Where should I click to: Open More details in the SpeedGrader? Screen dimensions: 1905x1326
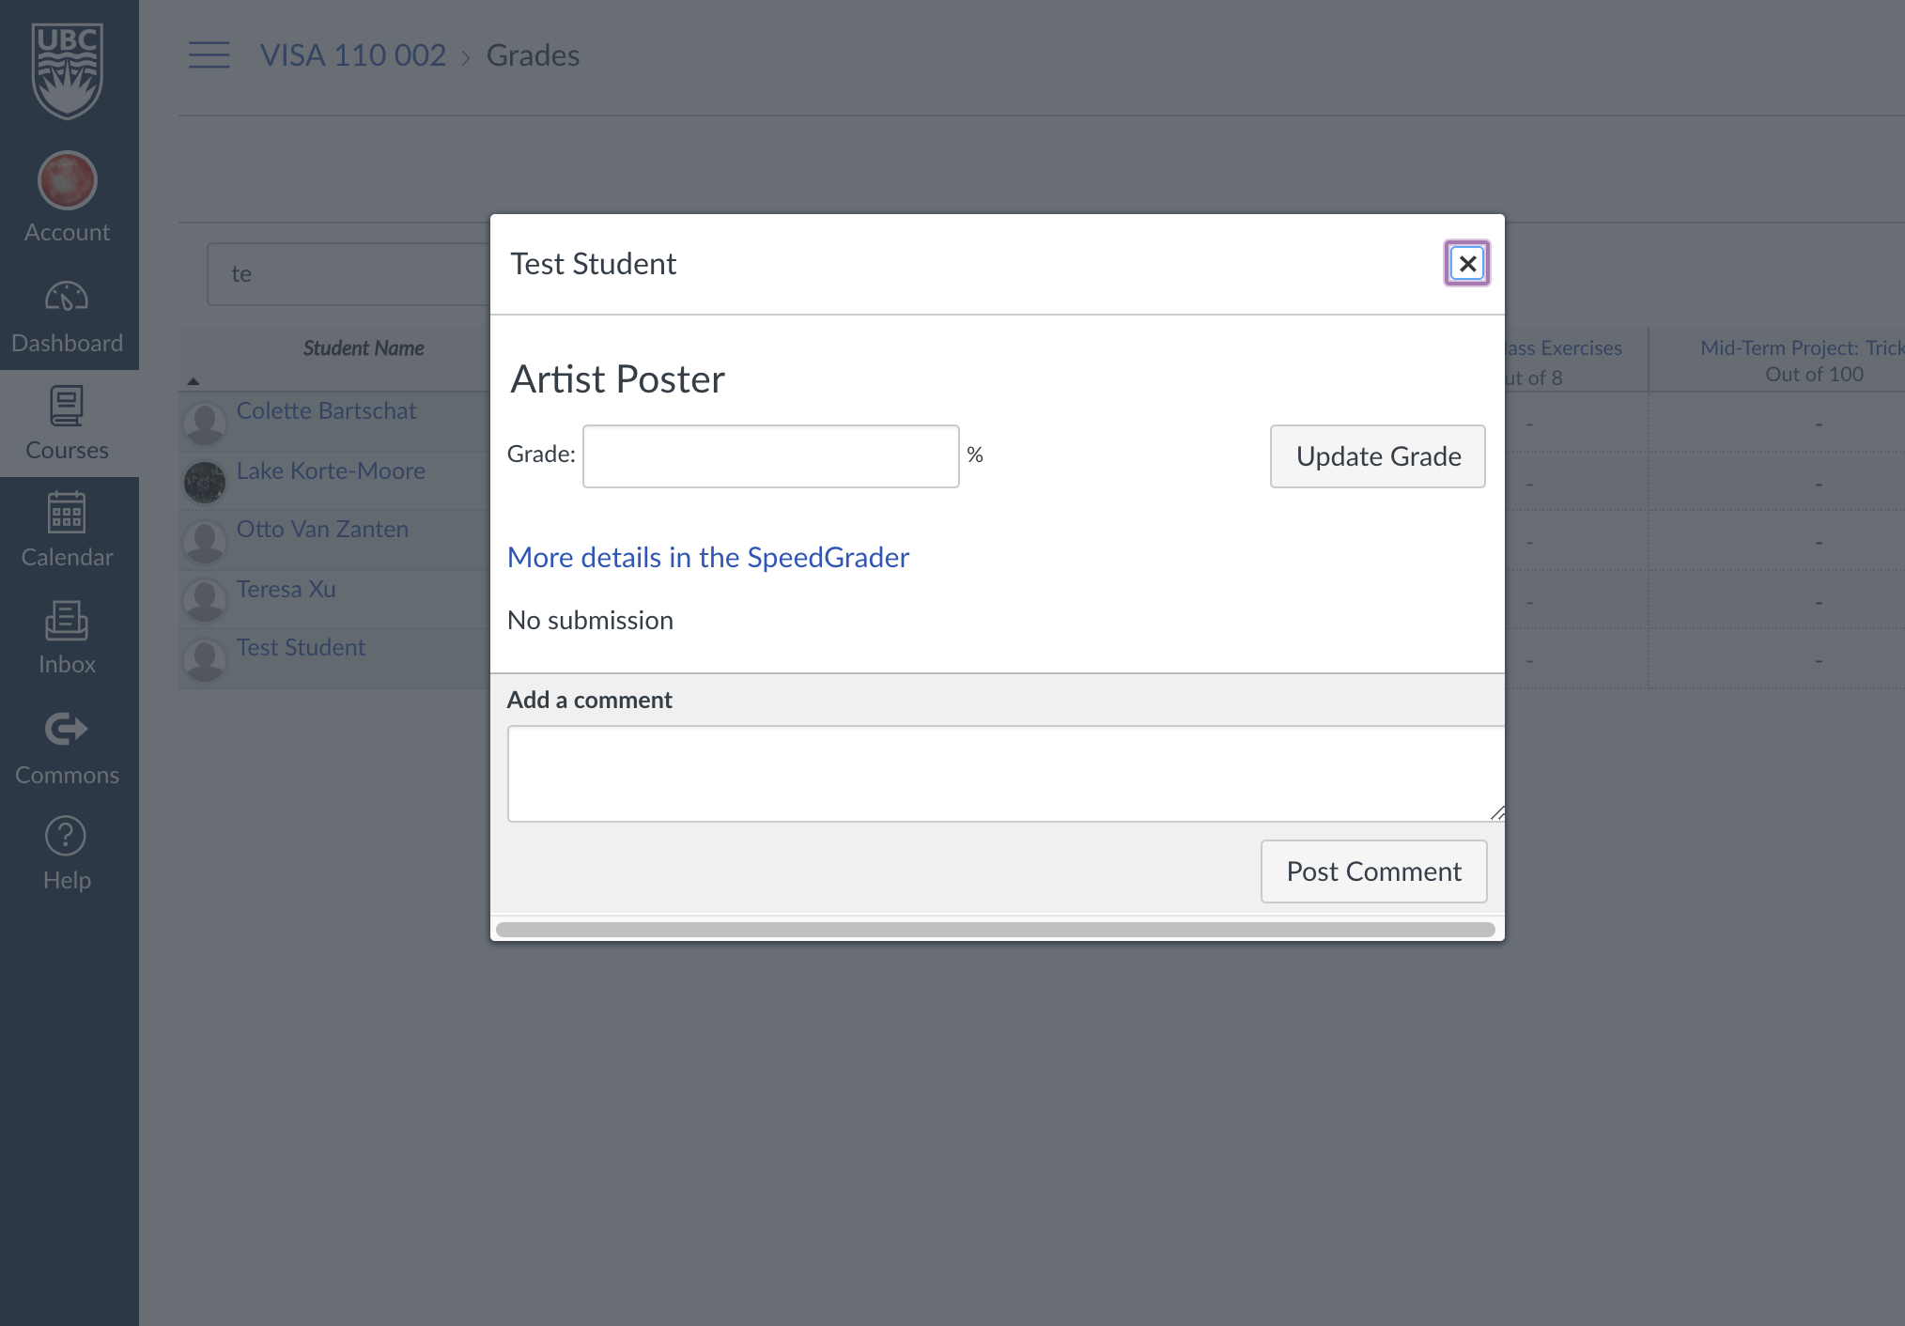(x=708, y=558)
